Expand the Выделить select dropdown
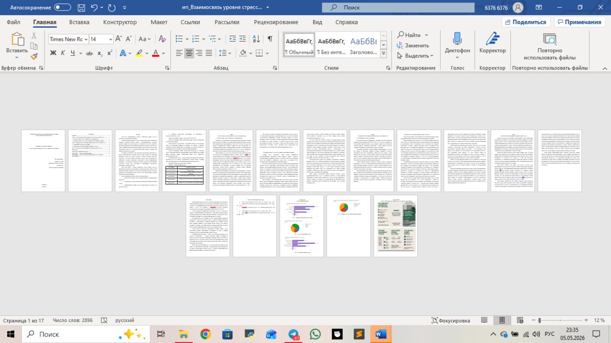This screenshot has height=343, width=611. click(432, 56)
